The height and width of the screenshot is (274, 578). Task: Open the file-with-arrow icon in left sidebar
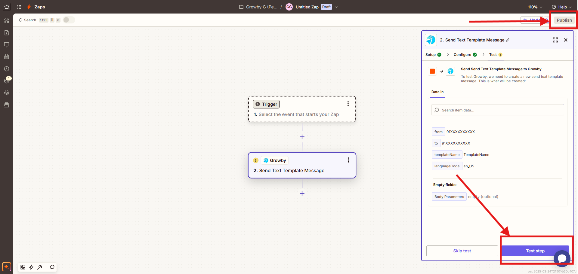(7, 33)
